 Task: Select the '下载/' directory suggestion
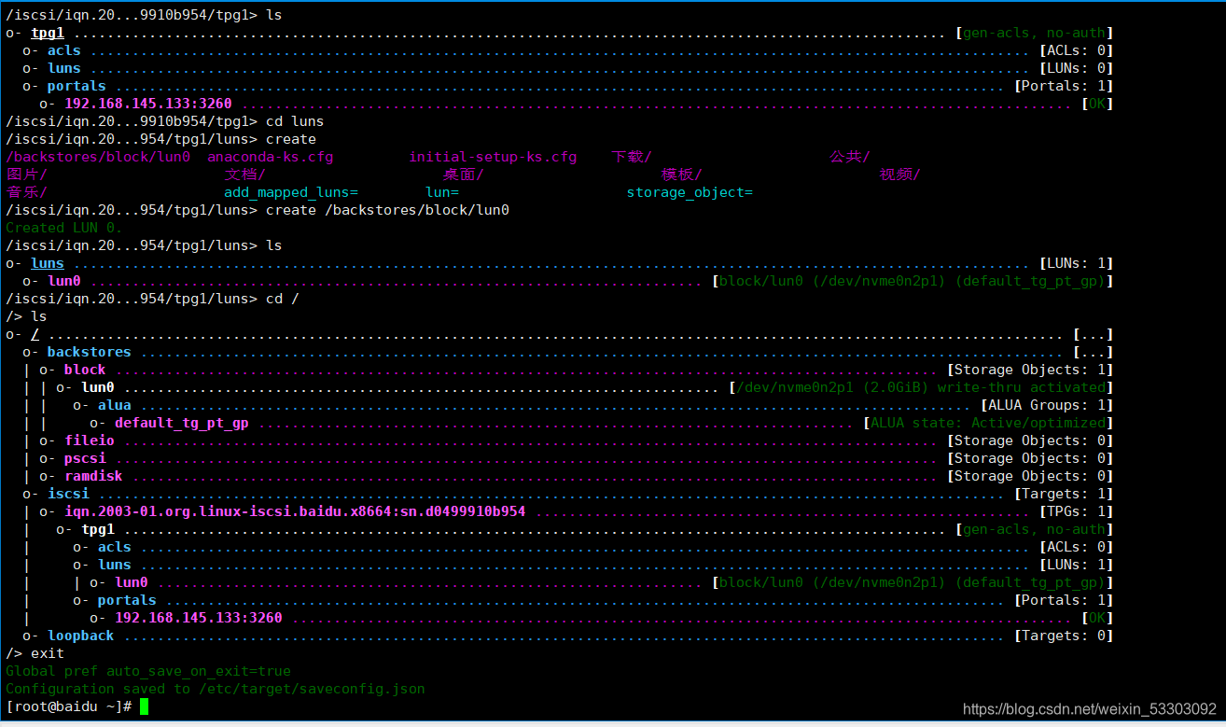(632, 157)
